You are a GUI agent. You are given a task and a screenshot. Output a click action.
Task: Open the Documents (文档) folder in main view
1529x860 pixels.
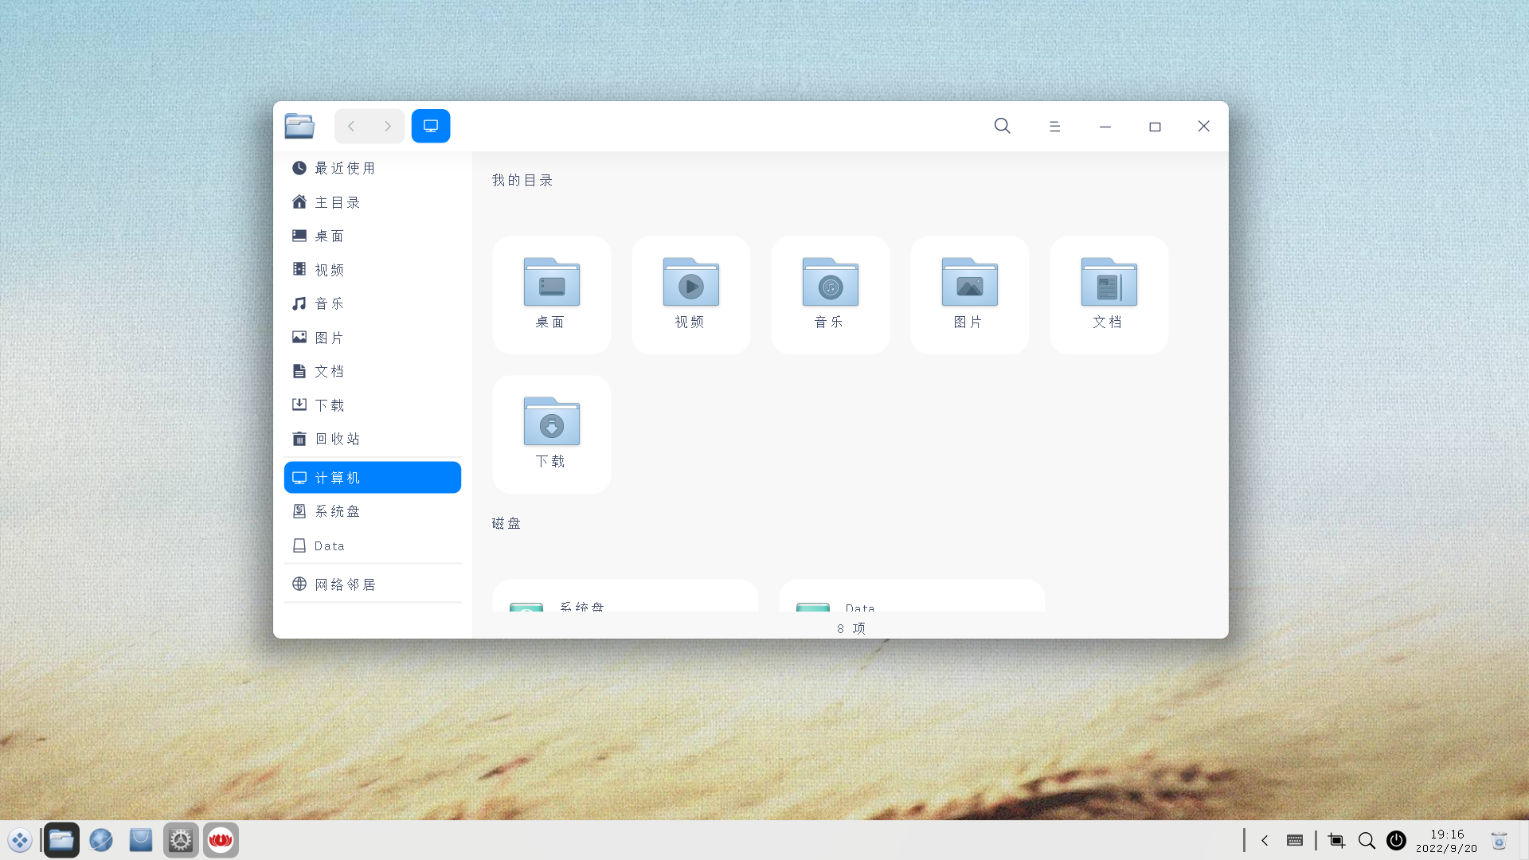(1109, 295)
